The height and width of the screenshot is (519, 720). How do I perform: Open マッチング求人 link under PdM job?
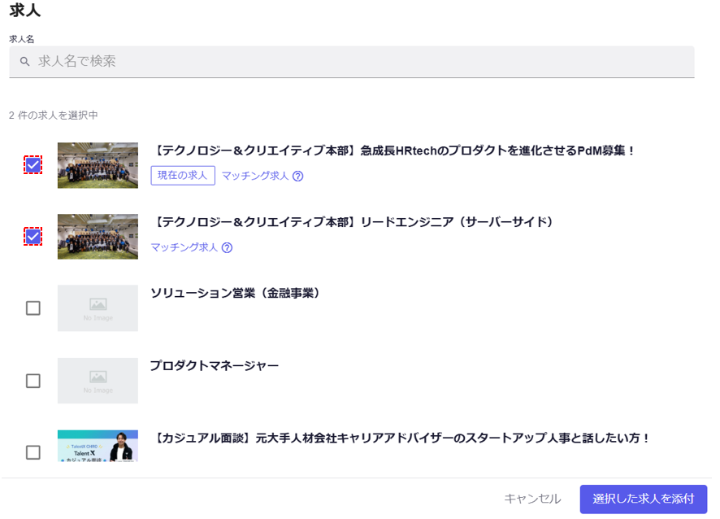click(x=255, y=177)
